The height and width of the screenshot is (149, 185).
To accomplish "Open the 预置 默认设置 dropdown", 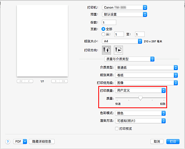I will point(125,14).
